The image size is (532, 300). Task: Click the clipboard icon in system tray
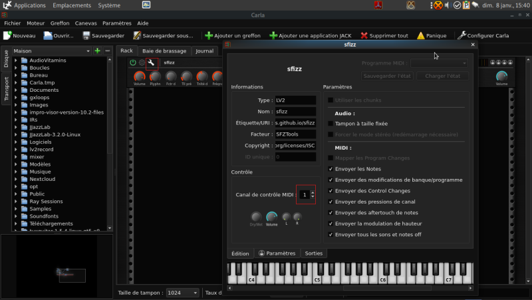(467, 5)
